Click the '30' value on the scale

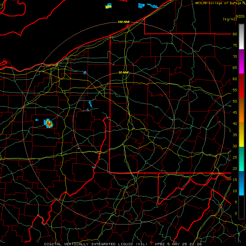235,146
